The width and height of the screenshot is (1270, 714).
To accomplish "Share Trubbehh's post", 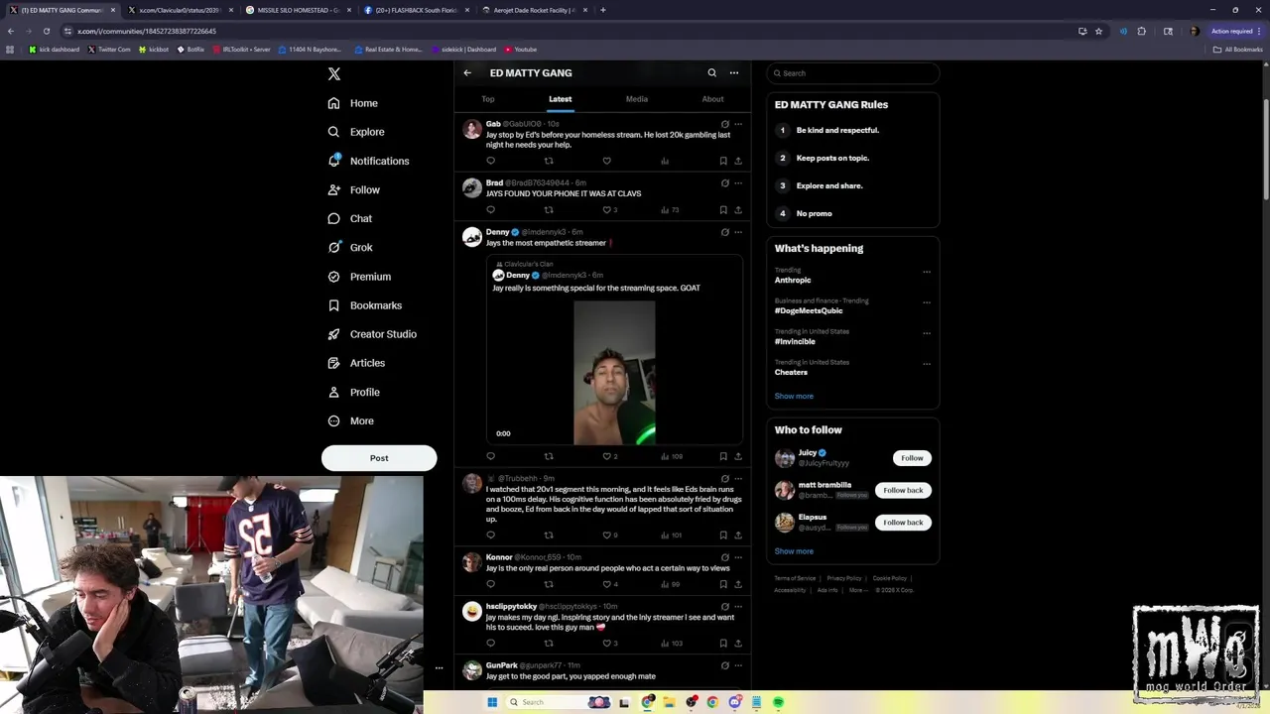I will [738, 535].
